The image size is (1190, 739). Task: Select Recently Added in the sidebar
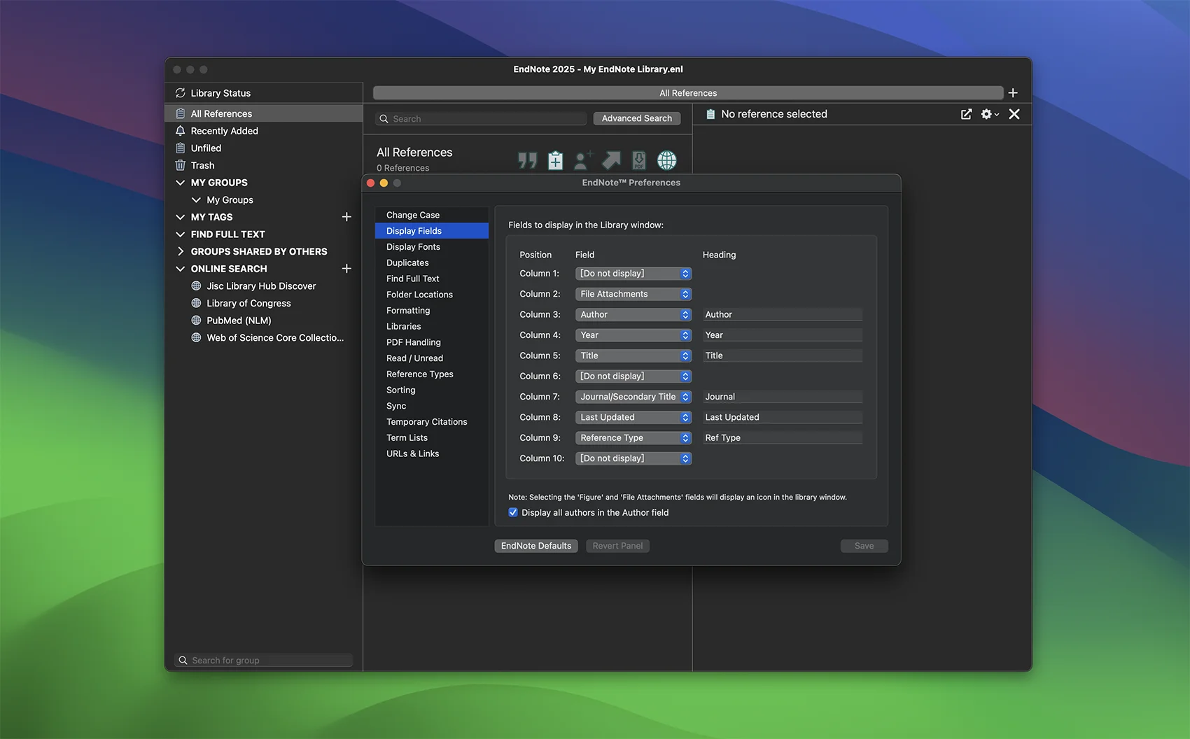point(264,131)
